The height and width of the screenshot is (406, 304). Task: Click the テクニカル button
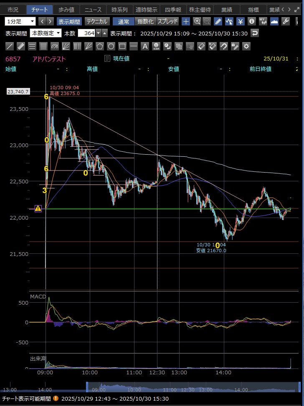[96, 21]
